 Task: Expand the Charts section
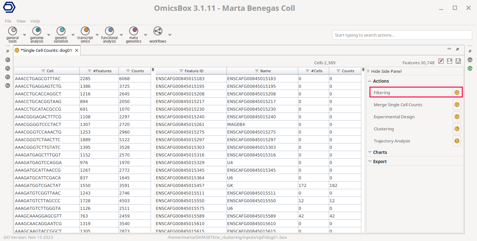(x=380, y=152)
